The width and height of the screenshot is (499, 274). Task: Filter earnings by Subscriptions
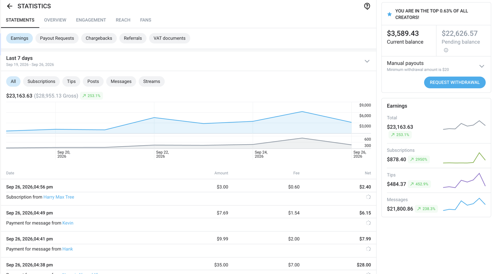tap(41, 81)
